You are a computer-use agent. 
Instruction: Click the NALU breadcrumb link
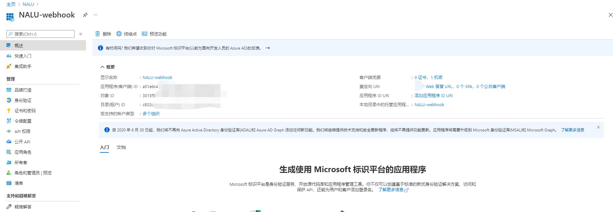[28, 4]
